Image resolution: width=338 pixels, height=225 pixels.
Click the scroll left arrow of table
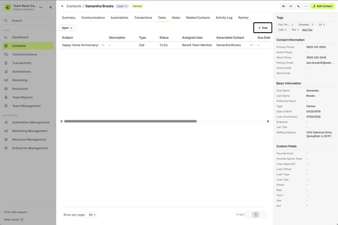[61, 121]
